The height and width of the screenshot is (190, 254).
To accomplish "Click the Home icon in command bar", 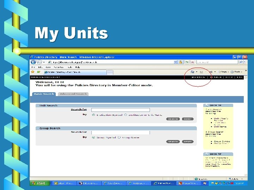I will click(x=193, y=72).
